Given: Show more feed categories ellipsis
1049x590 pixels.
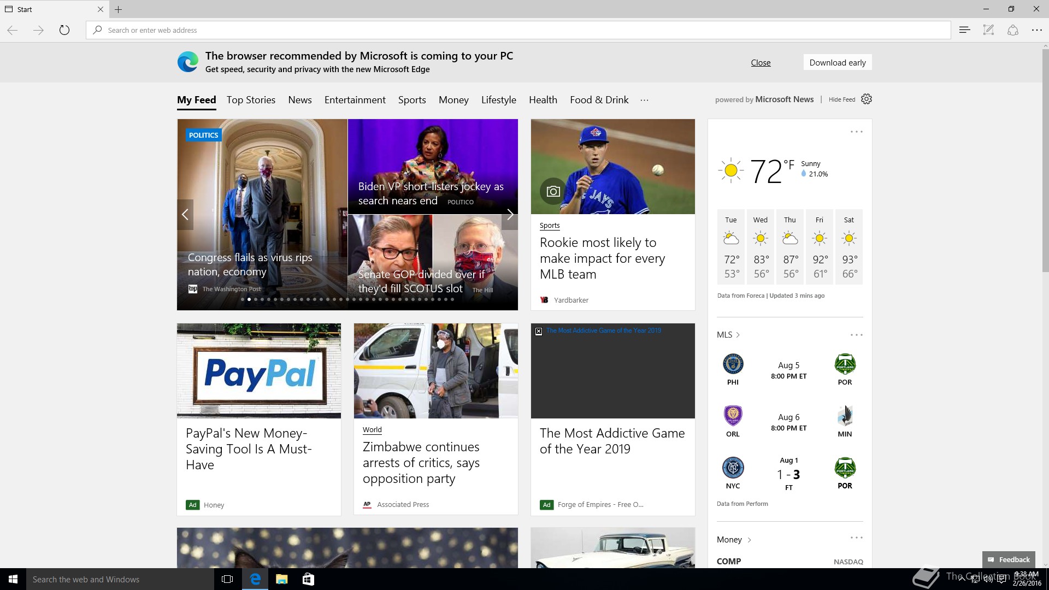Looking at the screenshot, I should pos(645,100).
